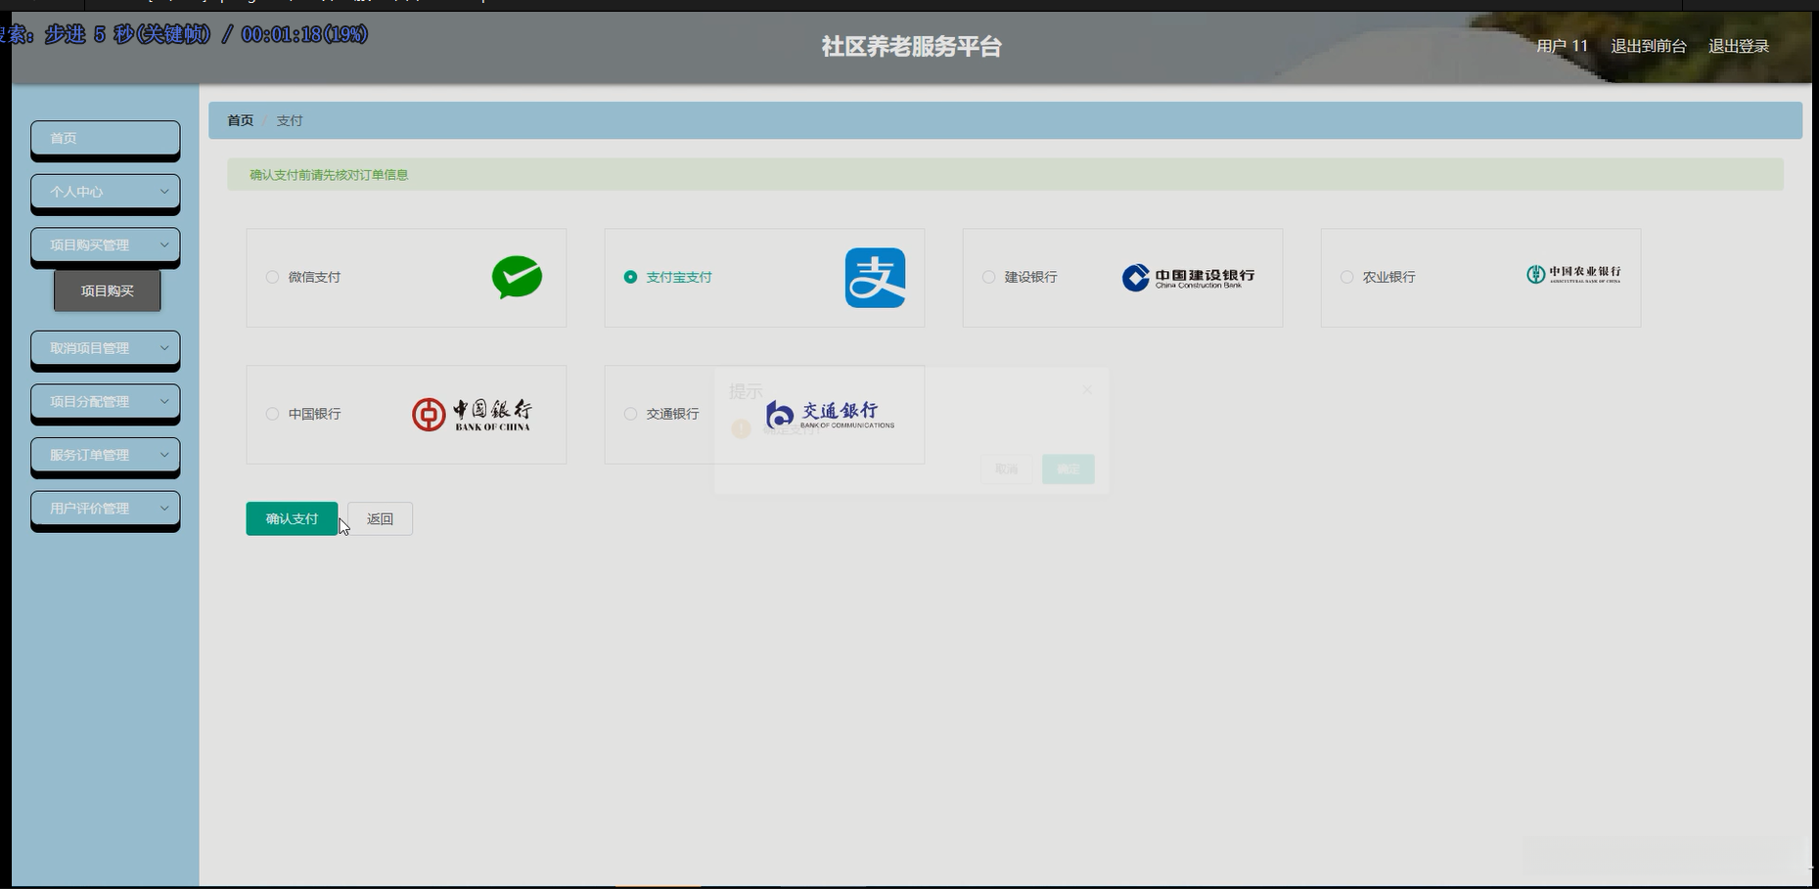Go to 首页 via the breadcrumb
The width and height of the screenshot is (1819, 889).
(x=240, y=120)
